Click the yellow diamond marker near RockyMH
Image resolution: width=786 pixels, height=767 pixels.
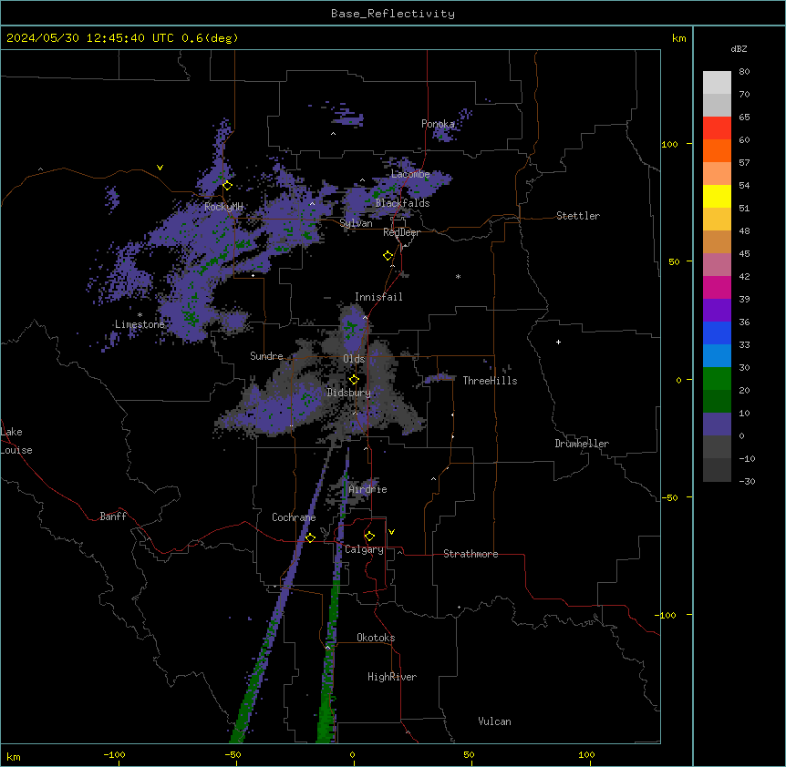click(227, 186)
